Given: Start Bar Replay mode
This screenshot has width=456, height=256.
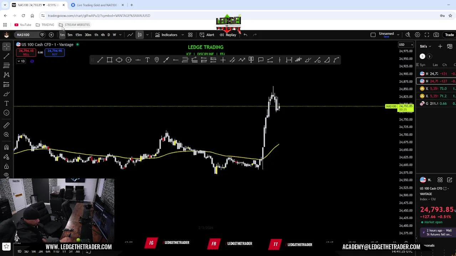Looking at the screenshot, I should coord(228,35).
